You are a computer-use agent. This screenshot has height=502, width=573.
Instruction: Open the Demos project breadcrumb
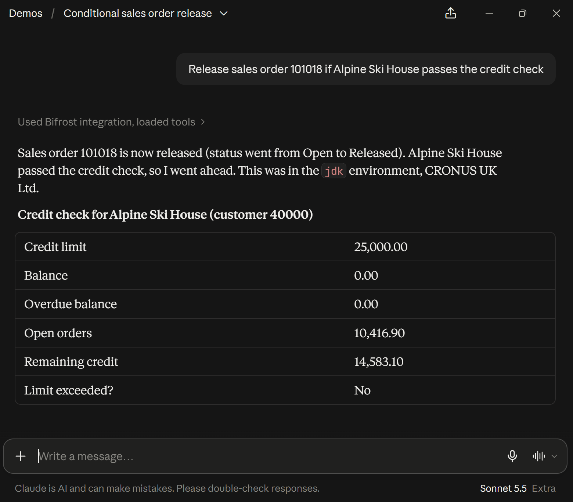[26, 13]
